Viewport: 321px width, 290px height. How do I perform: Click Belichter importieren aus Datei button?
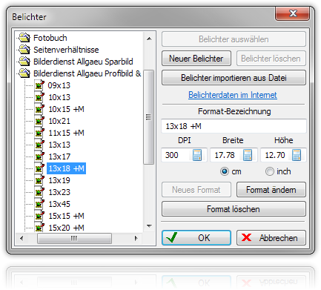(x=234, y=78)
